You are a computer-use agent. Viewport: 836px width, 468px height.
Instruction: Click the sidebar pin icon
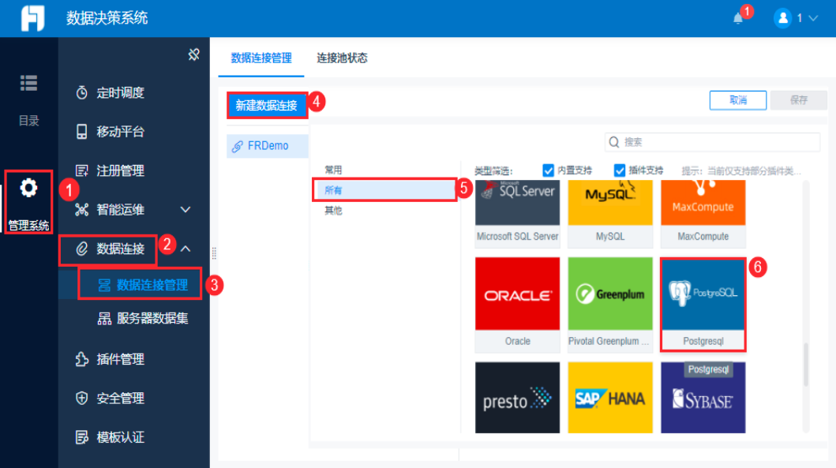[193, 54]
